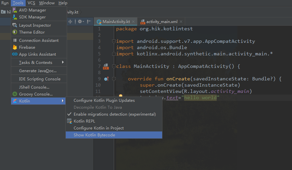This screenshot has width=292, height=170.
Task: Click the Groovy Console G icon
Action: [15, 94]
